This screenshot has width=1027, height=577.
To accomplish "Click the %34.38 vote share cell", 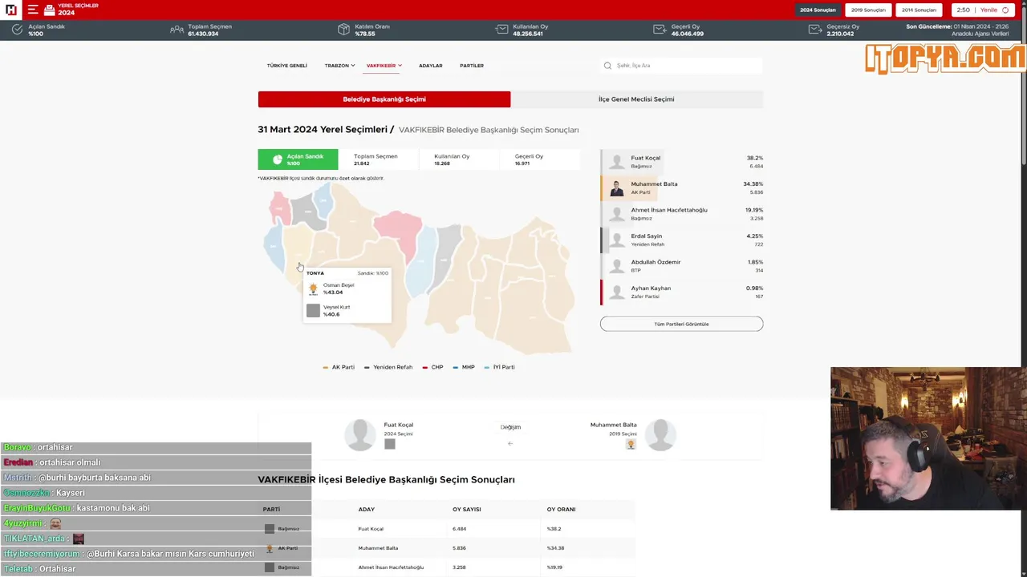I will pos(555,548).
